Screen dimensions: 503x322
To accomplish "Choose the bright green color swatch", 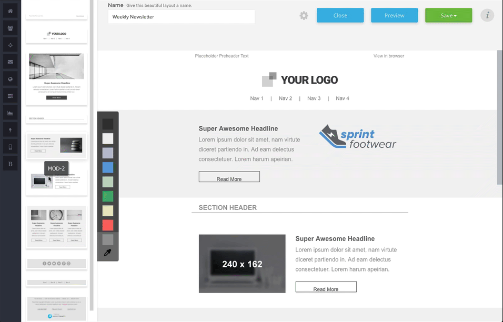I will pyautogui.click(x=107, y=196).
